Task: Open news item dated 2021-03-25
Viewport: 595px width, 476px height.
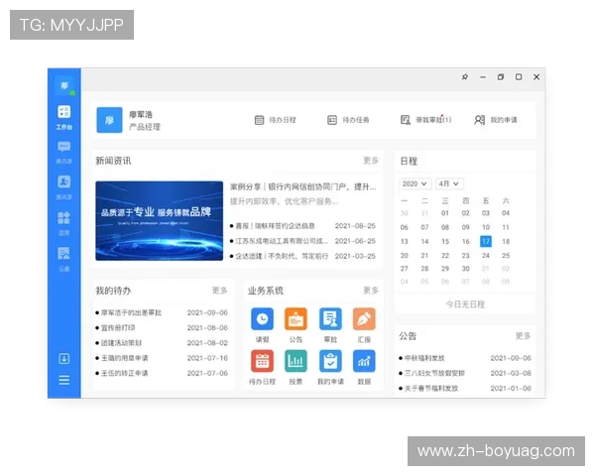Action: click(x=302, y=256)
